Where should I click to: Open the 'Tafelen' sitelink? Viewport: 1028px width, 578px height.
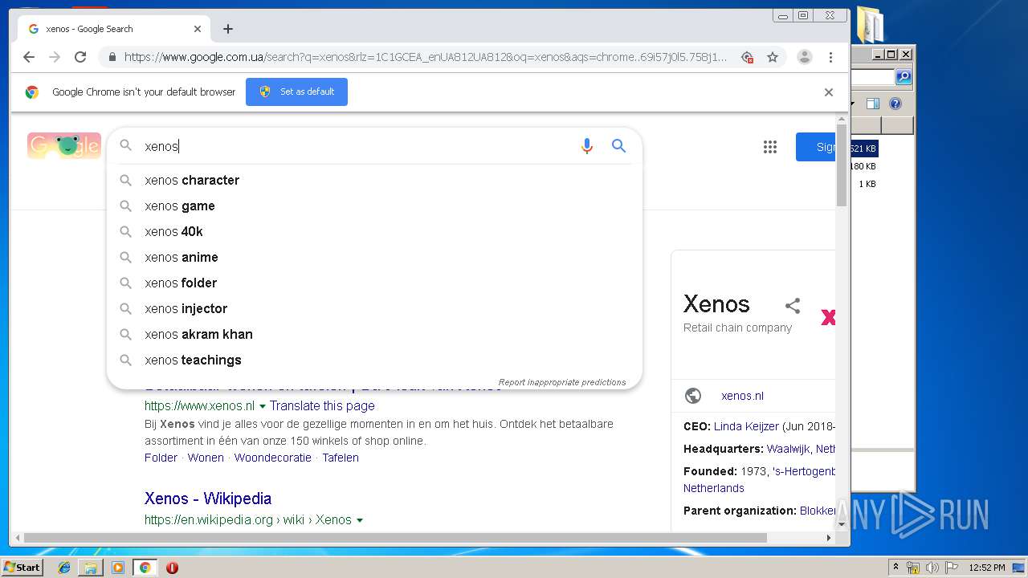(341, 458)
